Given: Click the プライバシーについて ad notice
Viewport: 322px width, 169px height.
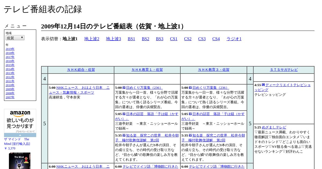Looking at the screenshot, I should [25, 131].
